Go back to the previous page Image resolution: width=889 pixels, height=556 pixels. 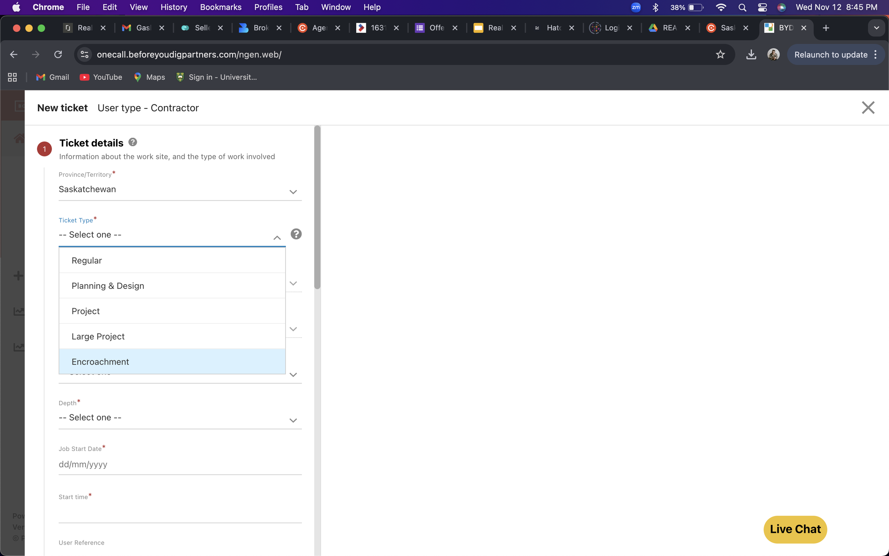pos(14,54)
